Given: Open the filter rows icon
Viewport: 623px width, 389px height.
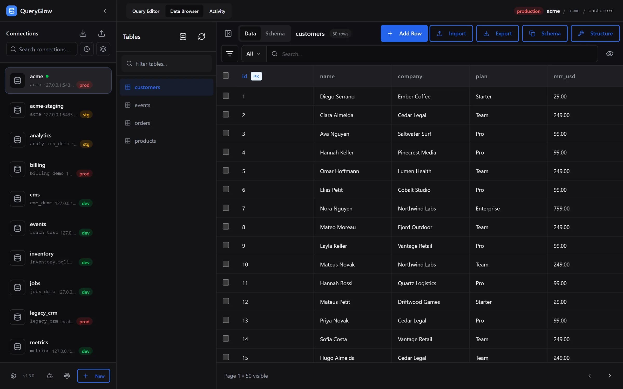Looking at the screenshot, I should point(230,54).
